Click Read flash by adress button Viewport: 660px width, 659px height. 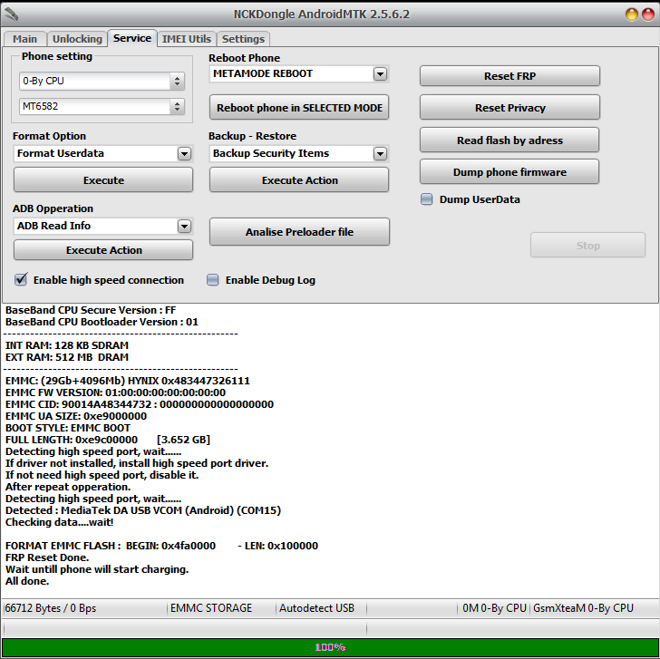(510, 141)
